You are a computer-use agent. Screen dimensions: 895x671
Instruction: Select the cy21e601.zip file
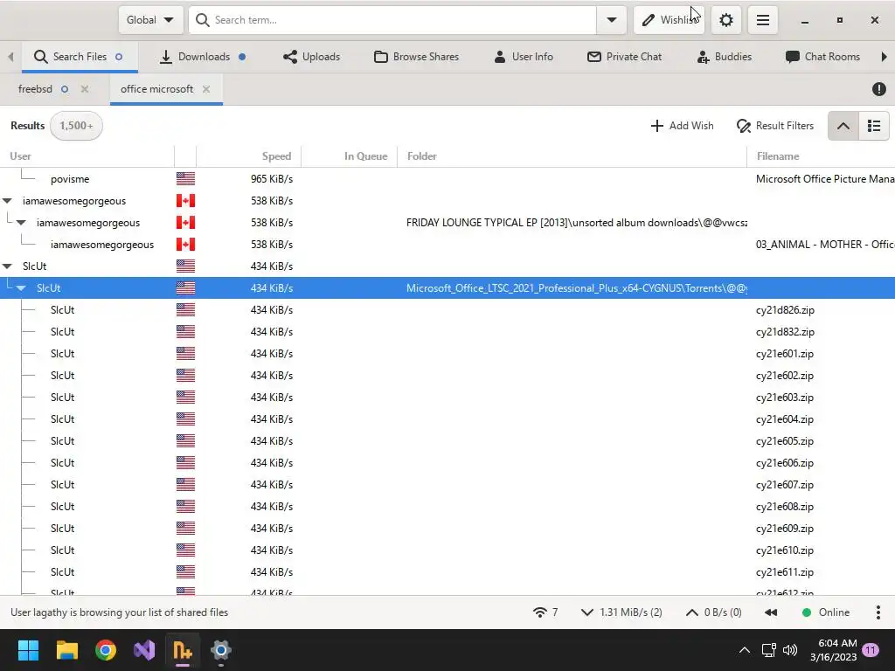(447, 354)
